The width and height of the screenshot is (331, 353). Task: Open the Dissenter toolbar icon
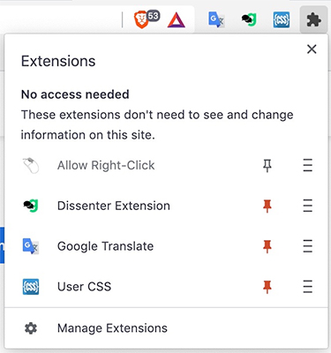249,20
